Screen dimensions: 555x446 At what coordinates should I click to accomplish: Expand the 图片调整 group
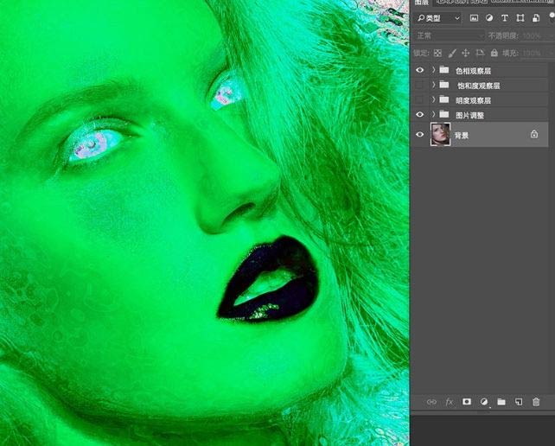(433, 115)
